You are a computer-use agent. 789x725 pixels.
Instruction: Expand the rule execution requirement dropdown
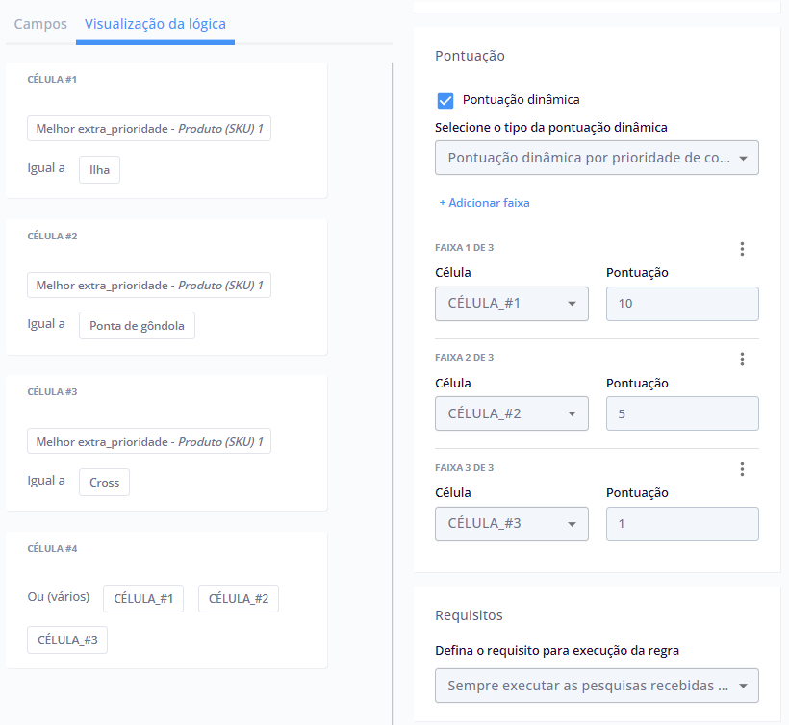point(597,686)
